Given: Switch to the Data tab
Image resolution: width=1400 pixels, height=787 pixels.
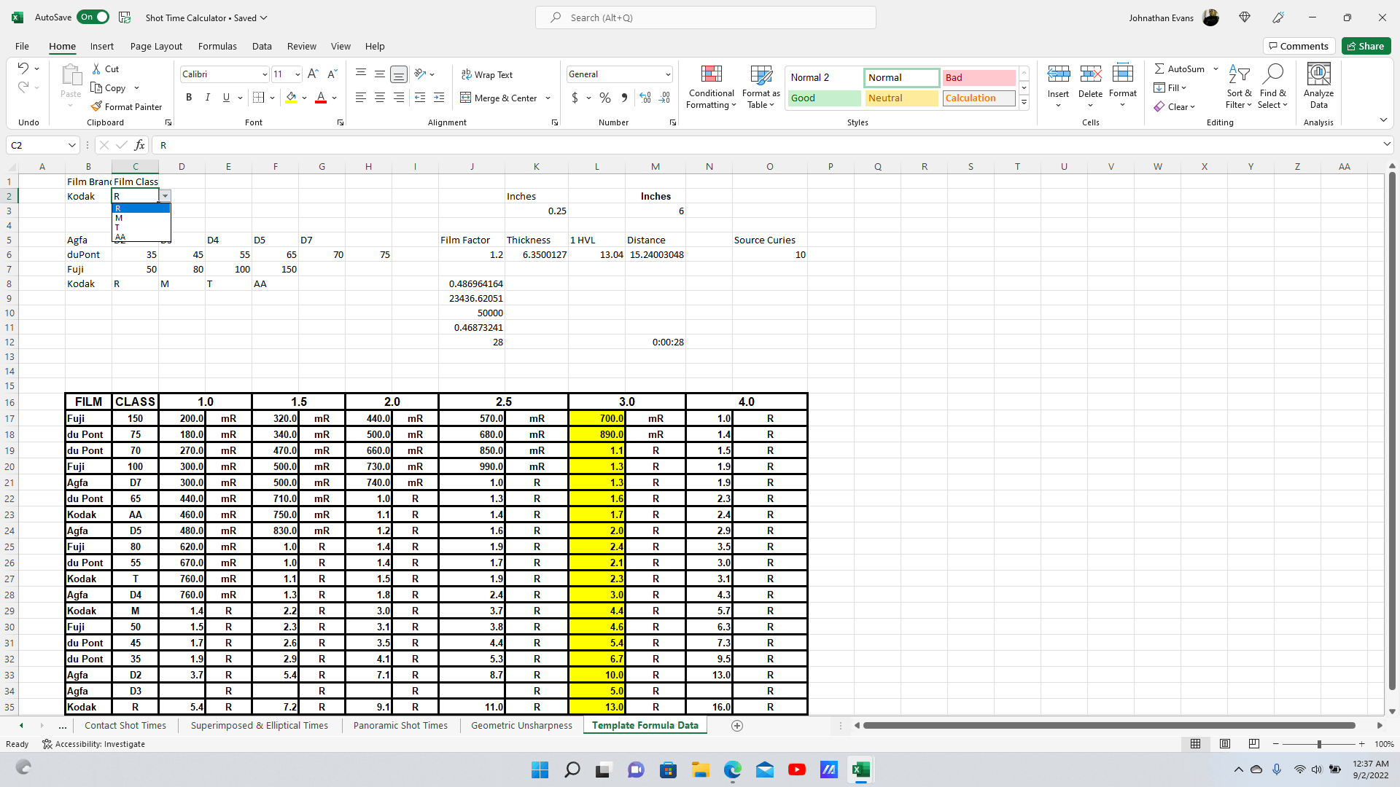Looking at the screenshot, I should coord(262,46).
